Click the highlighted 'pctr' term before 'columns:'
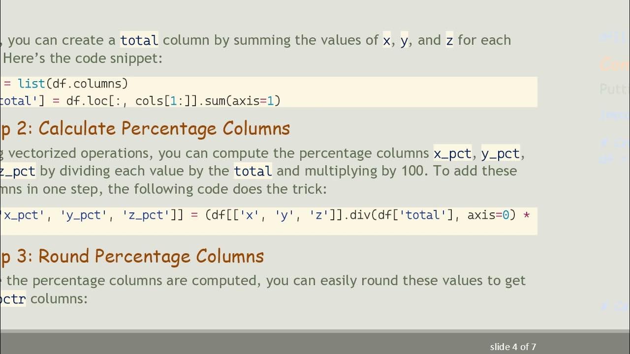Viewport: 630px width, 354px height. (x=13, y=299)
